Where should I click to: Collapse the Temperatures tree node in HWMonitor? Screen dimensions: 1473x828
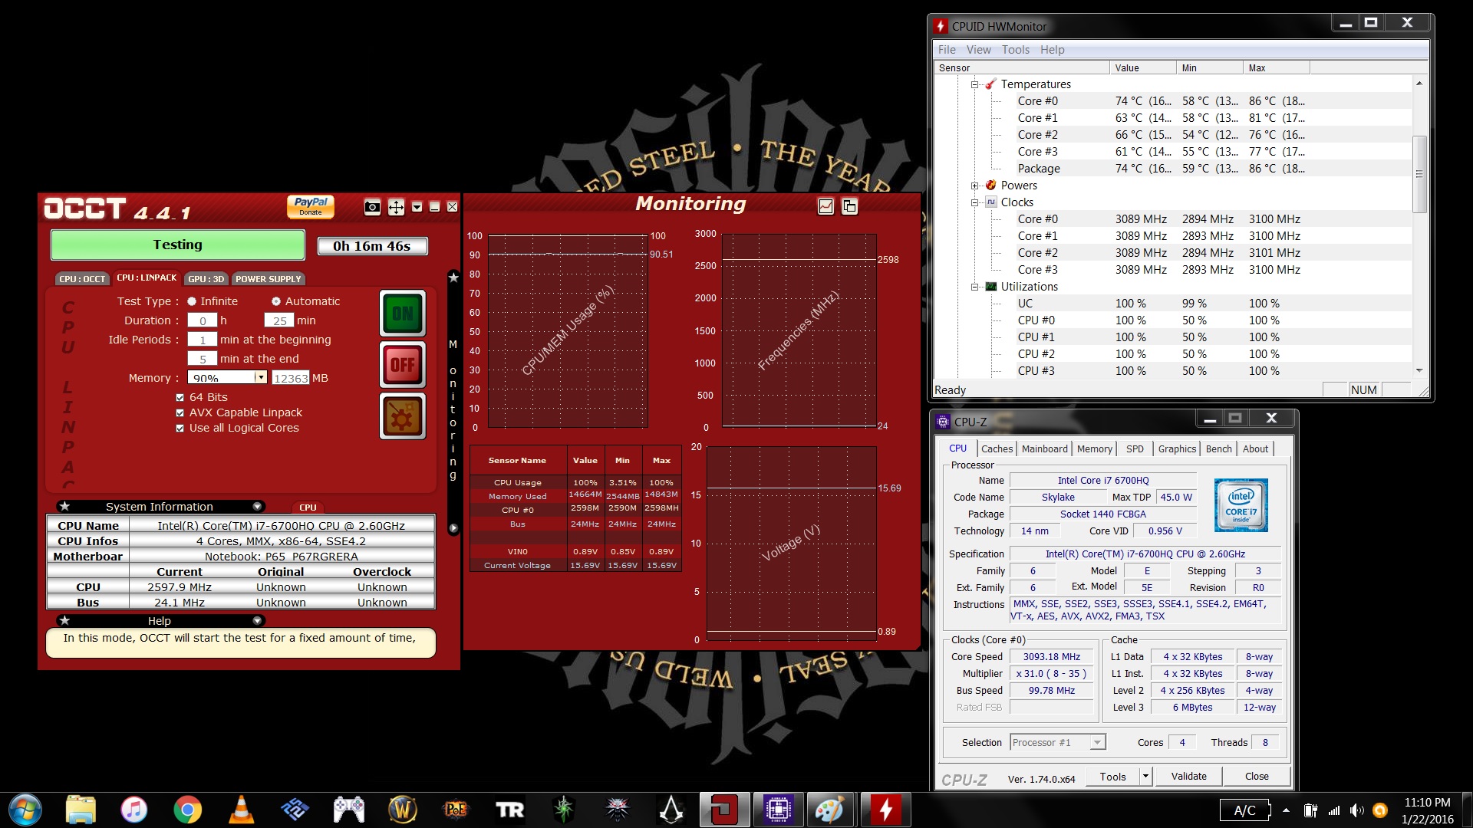coord(974,84)
